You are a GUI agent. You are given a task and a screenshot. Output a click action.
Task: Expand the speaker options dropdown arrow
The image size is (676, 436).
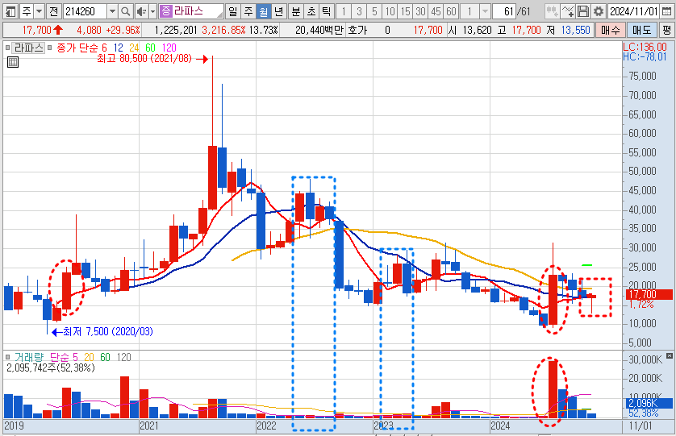point(152,11)
